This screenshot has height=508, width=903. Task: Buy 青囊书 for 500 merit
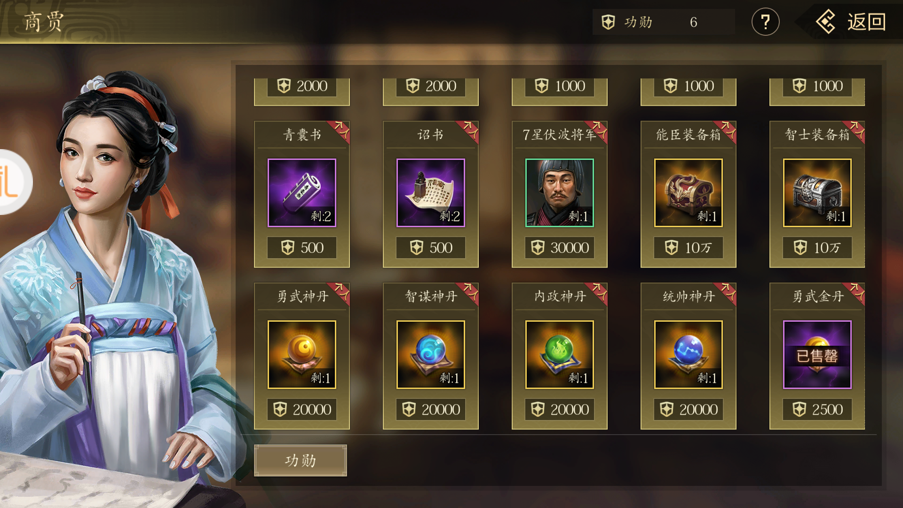[x=301, y=248]
